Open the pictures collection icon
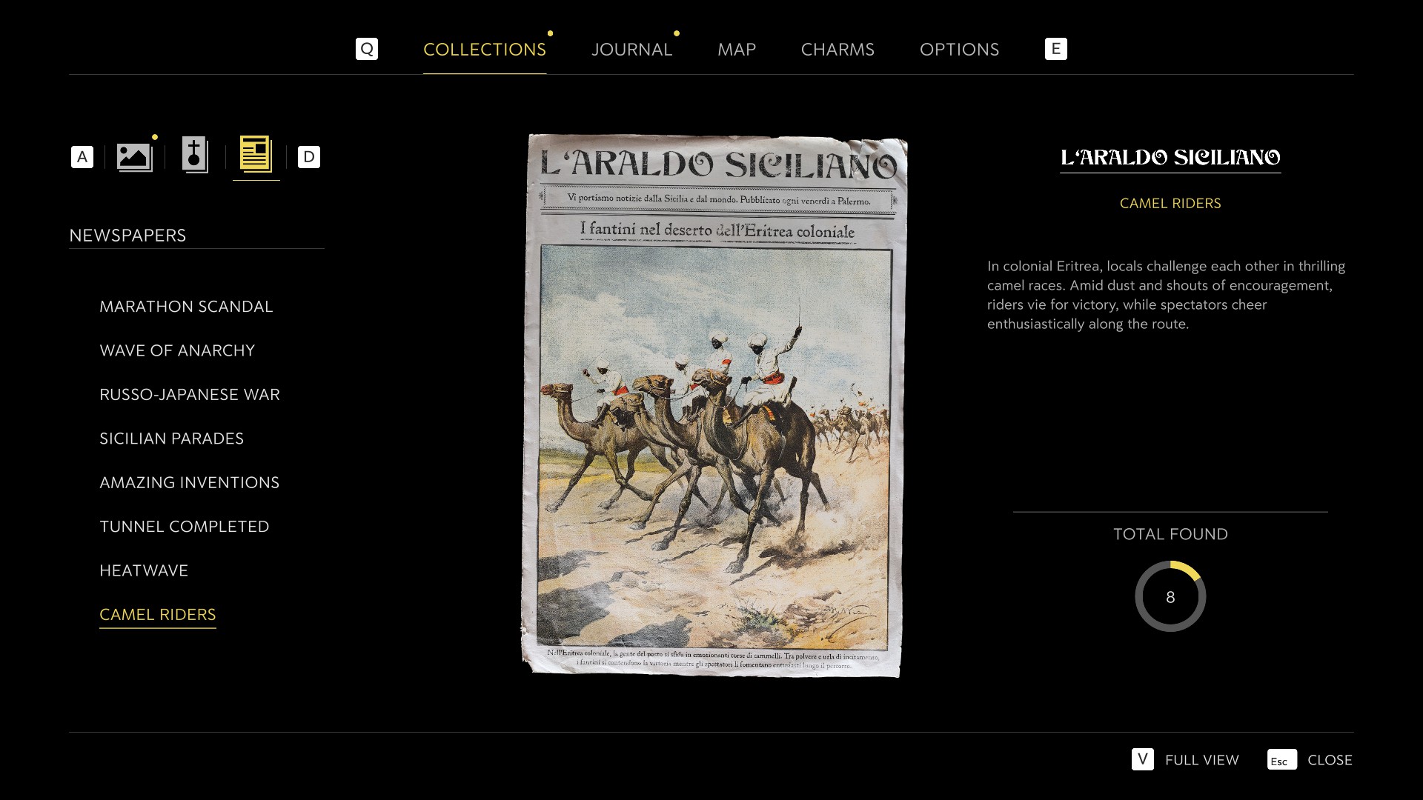 (x=135, y=156)
